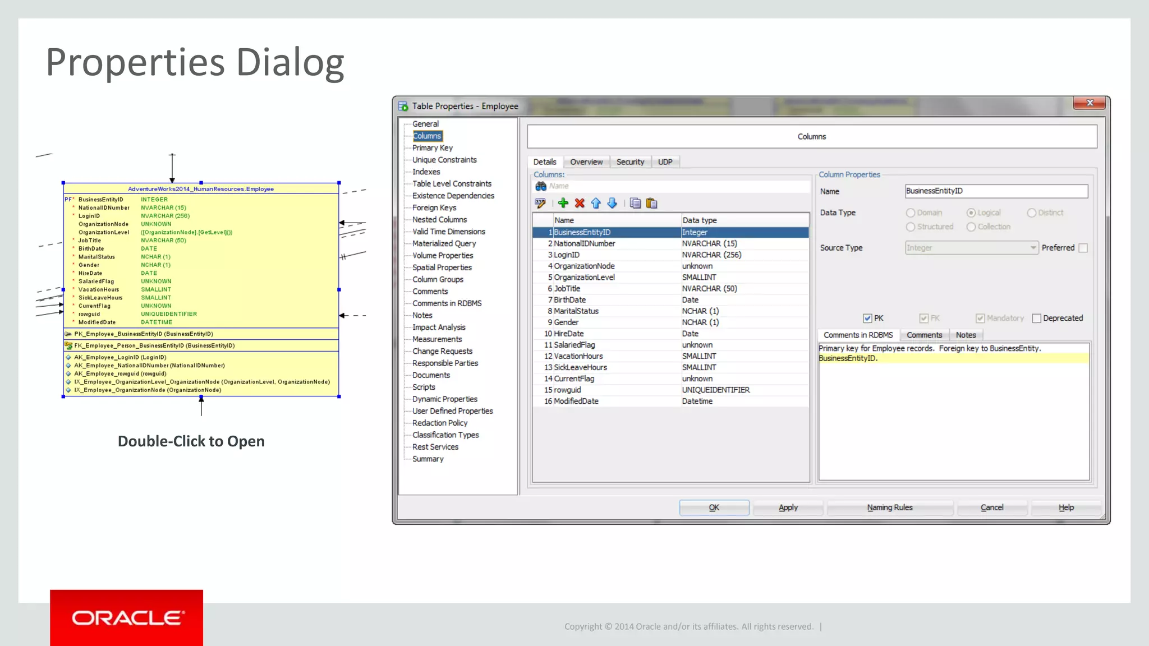
Task: Click the Columns search Name field
Action: tap(679, 186)
